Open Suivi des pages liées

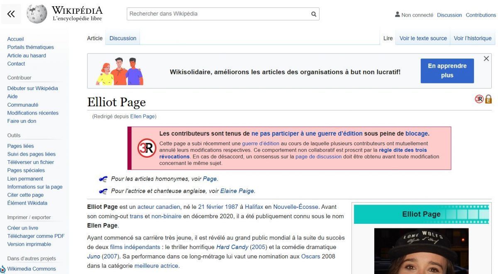[x=32, y=154]
